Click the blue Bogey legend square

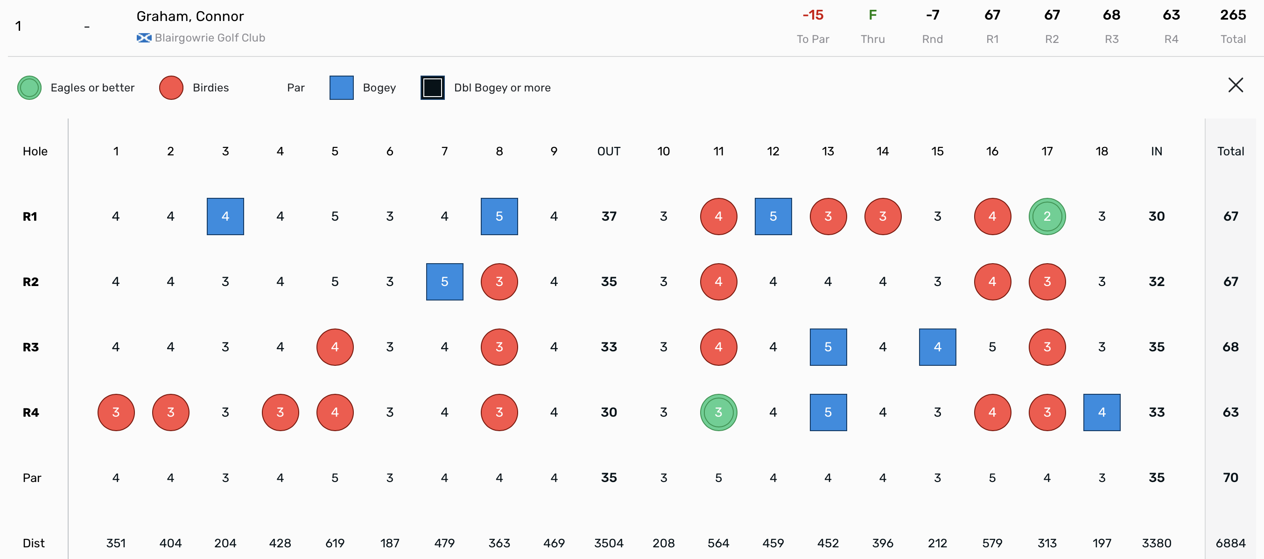[x=342, y=88]
